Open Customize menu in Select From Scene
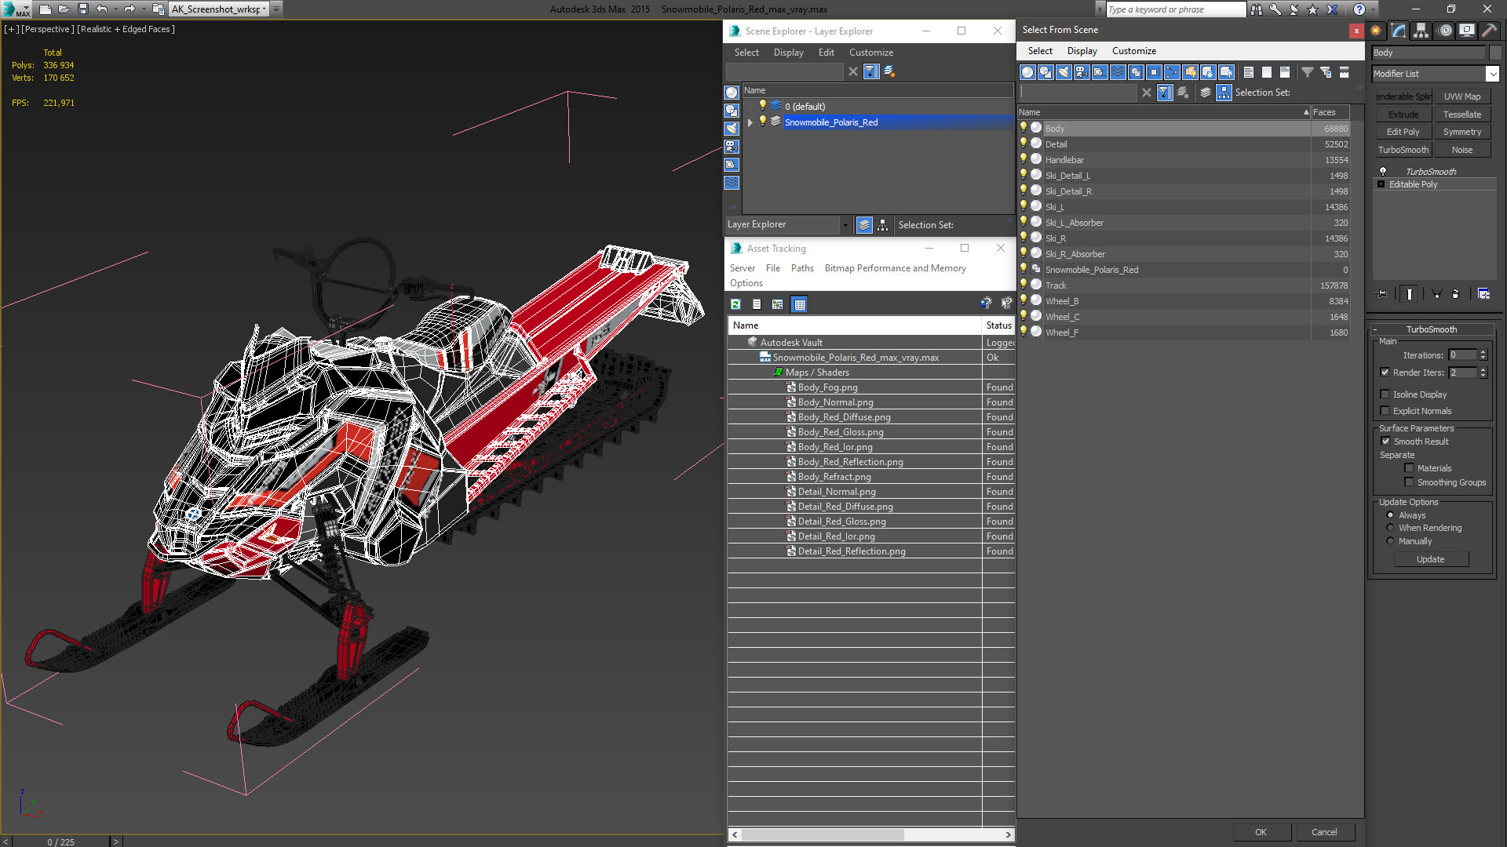Screen dimensions: 1507x847 [x=1133, y=51]
